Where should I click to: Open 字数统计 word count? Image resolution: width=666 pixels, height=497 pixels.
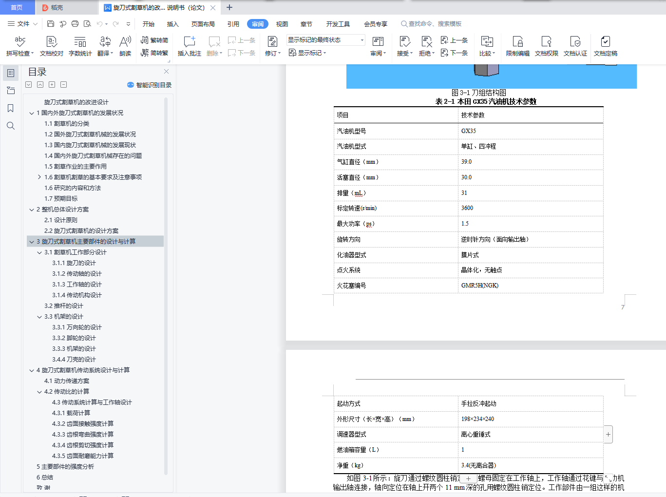click(x=80, y=46)
